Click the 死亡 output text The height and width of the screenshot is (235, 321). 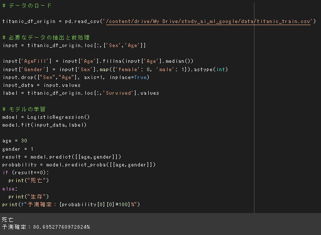point(8,219)
